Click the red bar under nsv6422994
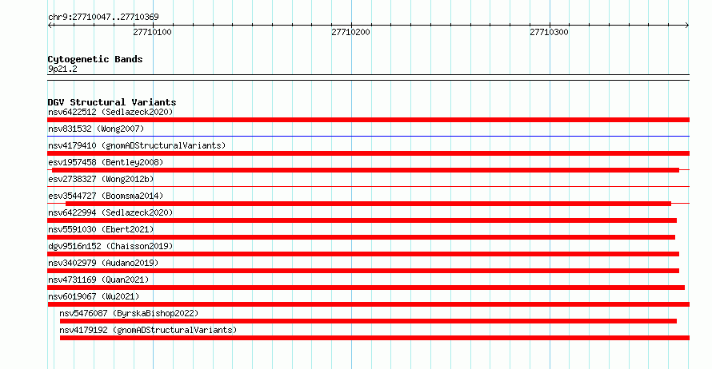 (362, 220)
